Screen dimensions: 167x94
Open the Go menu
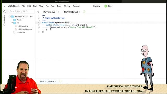47,6
